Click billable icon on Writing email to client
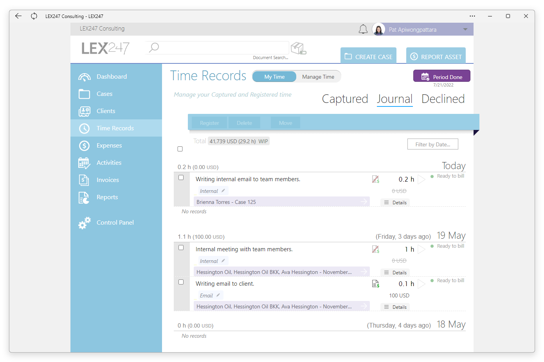544x362 pixels. click(x=375, y=284)
